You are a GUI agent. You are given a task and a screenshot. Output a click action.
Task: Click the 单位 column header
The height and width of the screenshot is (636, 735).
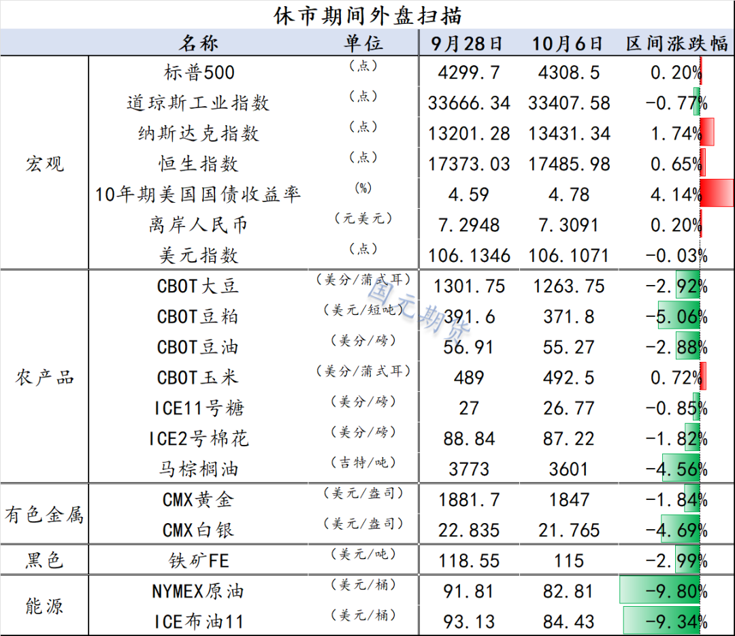[363, 43]
